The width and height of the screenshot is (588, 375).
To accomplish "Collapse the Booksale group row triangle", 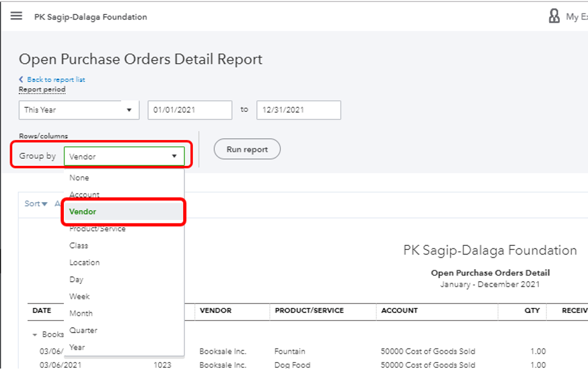I will pos(35,334).
